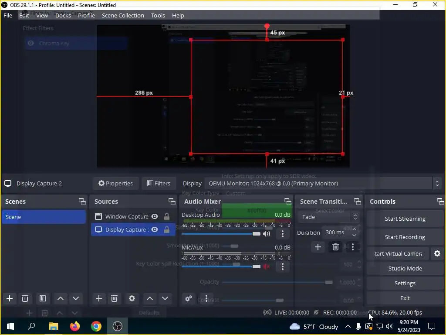
Task: Add a scene transition with plus icon
Action: click(318, 247)
